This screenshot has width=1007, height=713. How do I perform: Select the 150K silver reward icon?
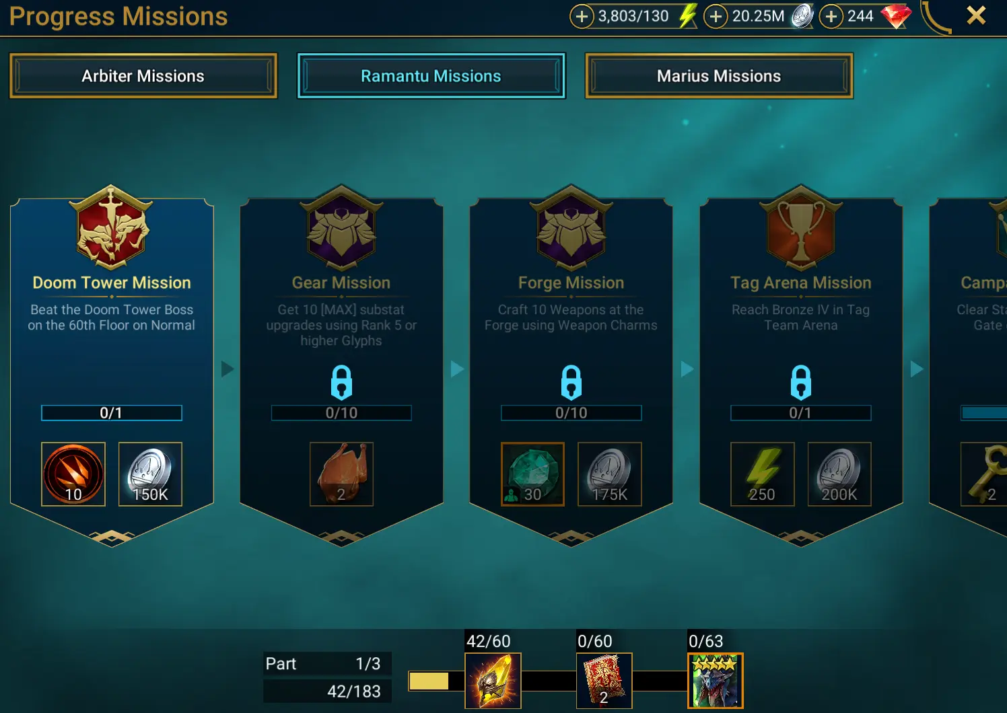tap(150, 474)
